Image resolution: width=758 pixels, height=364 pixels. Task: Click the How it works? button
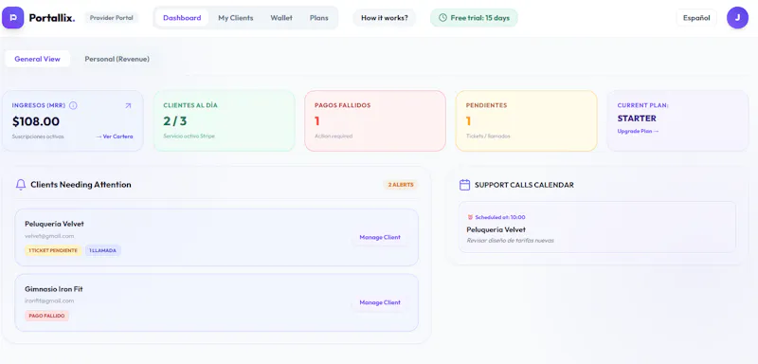pyautogui.click(x=385, y=18)
